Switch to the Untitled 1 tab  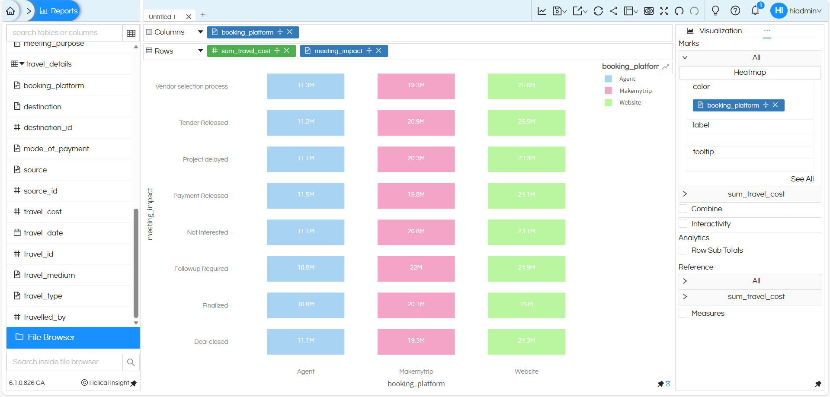[162, 16]
